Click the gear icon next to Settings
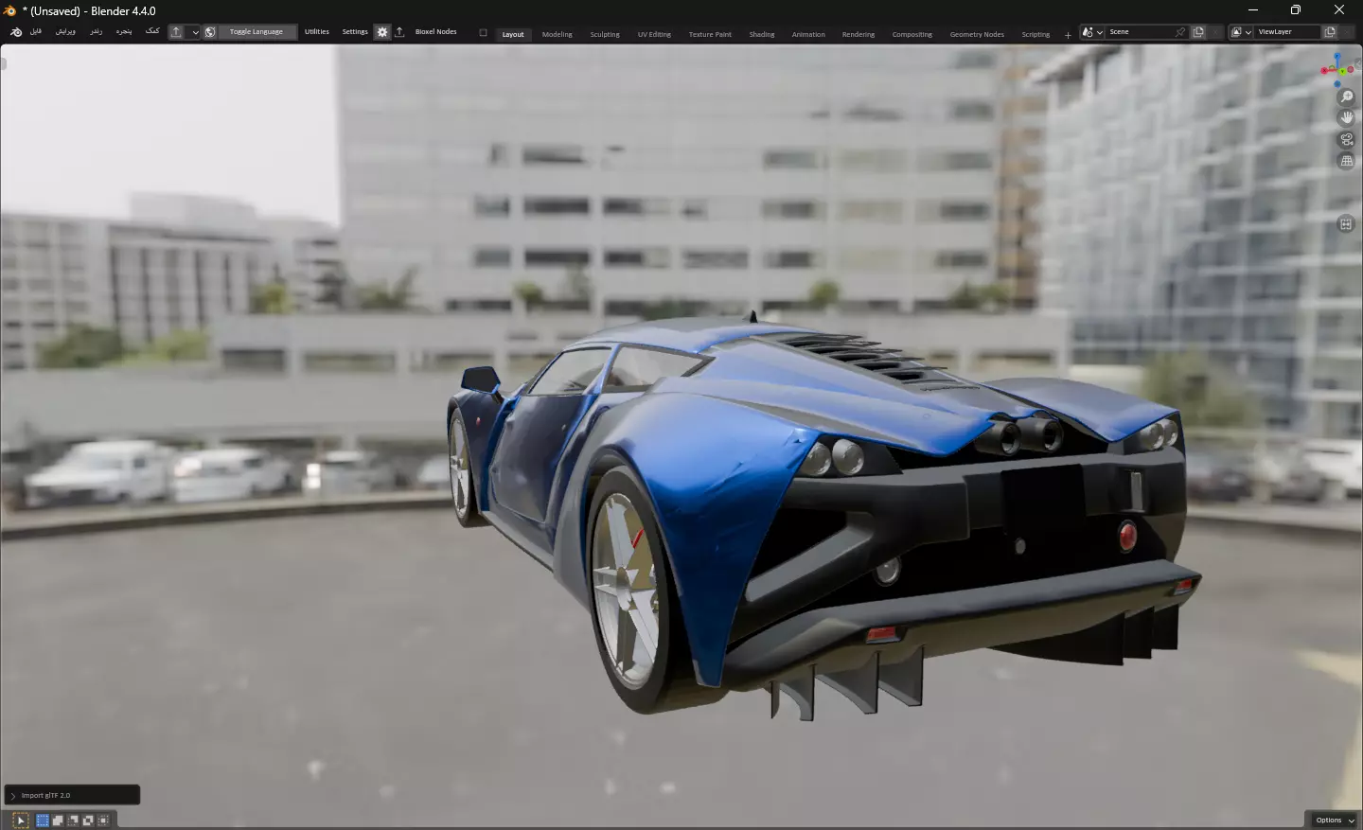The height and width of the screenshot is (830, 1363). coord(382,32)
